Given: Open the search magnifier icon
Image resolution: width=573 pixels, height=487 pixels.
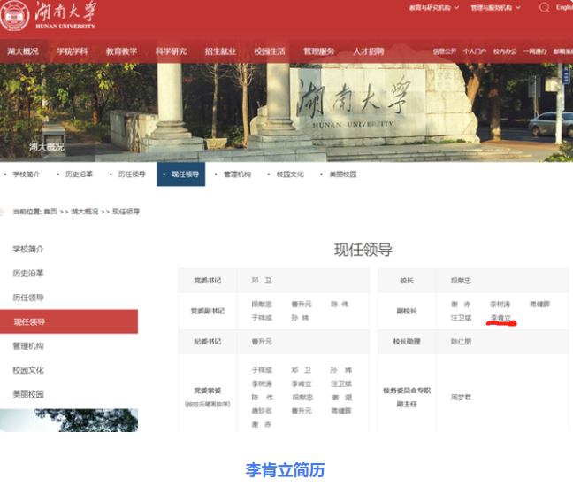Looking at the screenshot, I should pyautogui.click(x=544, y=7).
